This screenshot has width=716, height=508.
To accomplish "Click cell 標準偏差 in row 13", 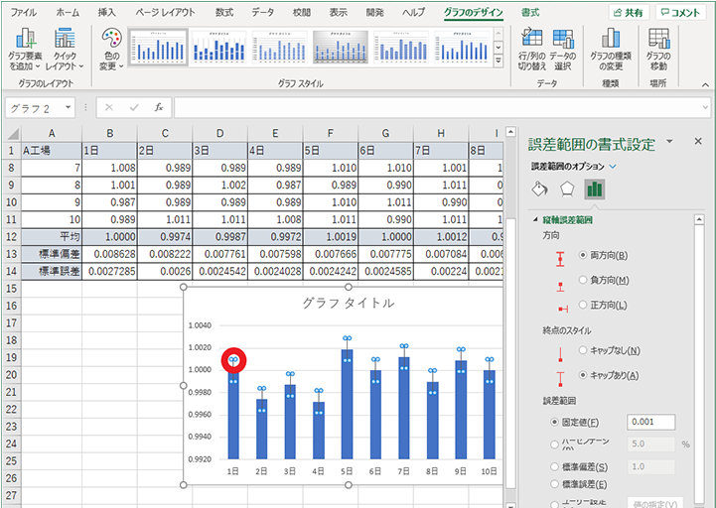I will (52, 254).
